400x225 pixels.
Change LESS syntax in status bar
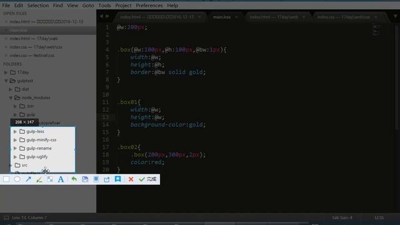coord(379,217)
